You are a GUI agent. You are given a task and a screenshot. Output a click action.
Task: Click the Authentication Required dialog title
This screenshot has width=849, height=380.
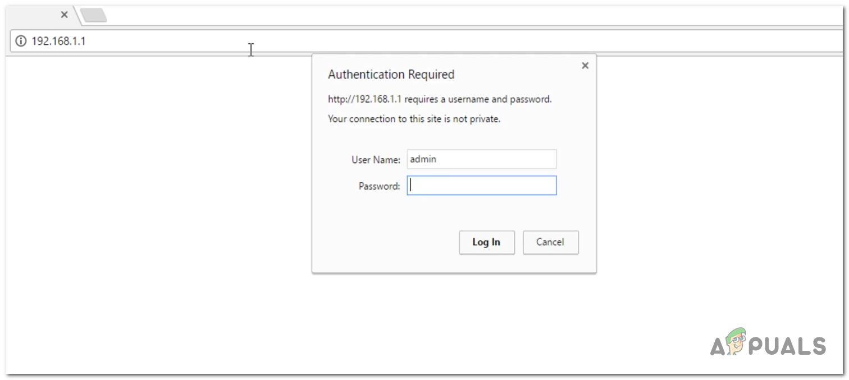[x=391, y=74]
